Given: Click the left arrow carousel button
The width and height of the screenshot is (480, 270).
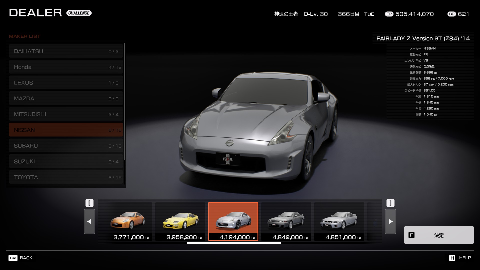Looking at the screenshot, I should tap(89, 221).
